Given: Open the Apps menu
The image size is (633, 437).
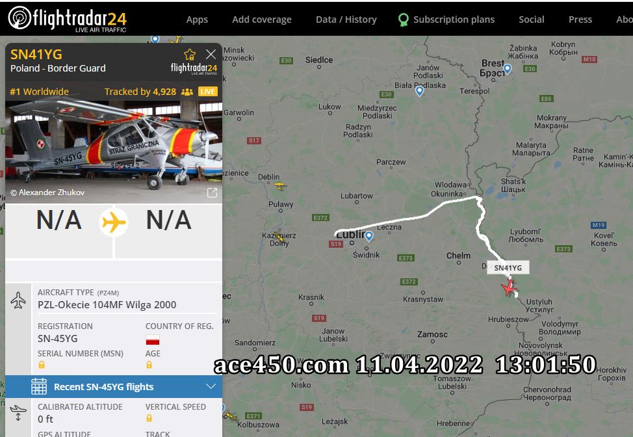Looking at the screenshot, I should coord(197,20).
